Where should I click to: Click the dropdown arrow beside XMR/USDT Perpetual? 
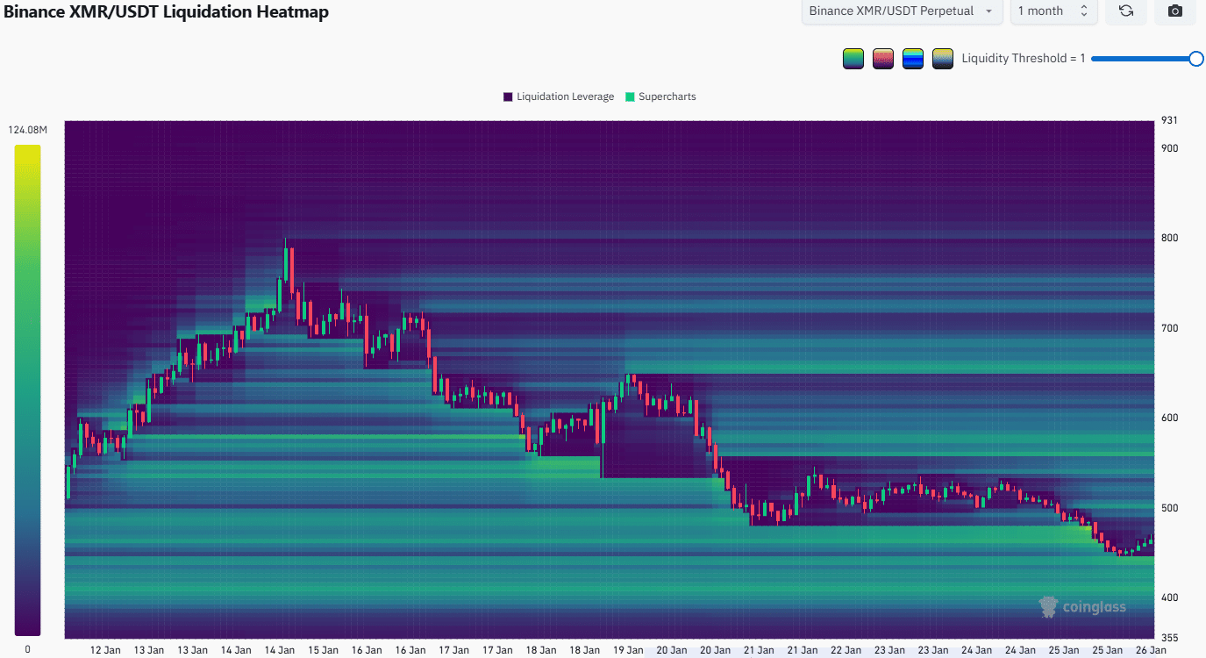[989, 11]
